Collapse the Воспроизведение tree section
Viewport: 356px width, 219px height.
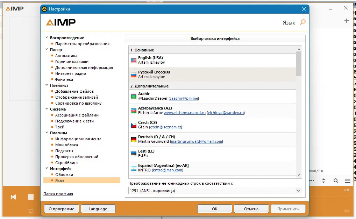(x=47, y=37)
